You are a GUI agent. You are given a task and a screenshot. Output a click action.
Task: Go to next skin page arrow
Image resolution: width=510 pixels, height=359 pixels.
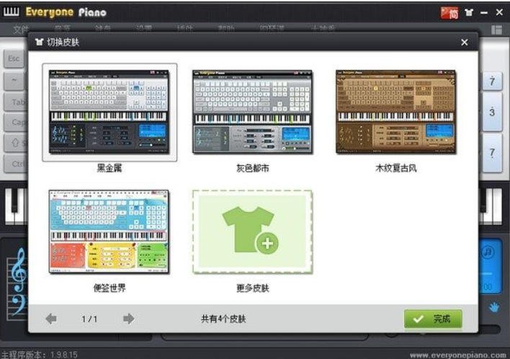129,319
